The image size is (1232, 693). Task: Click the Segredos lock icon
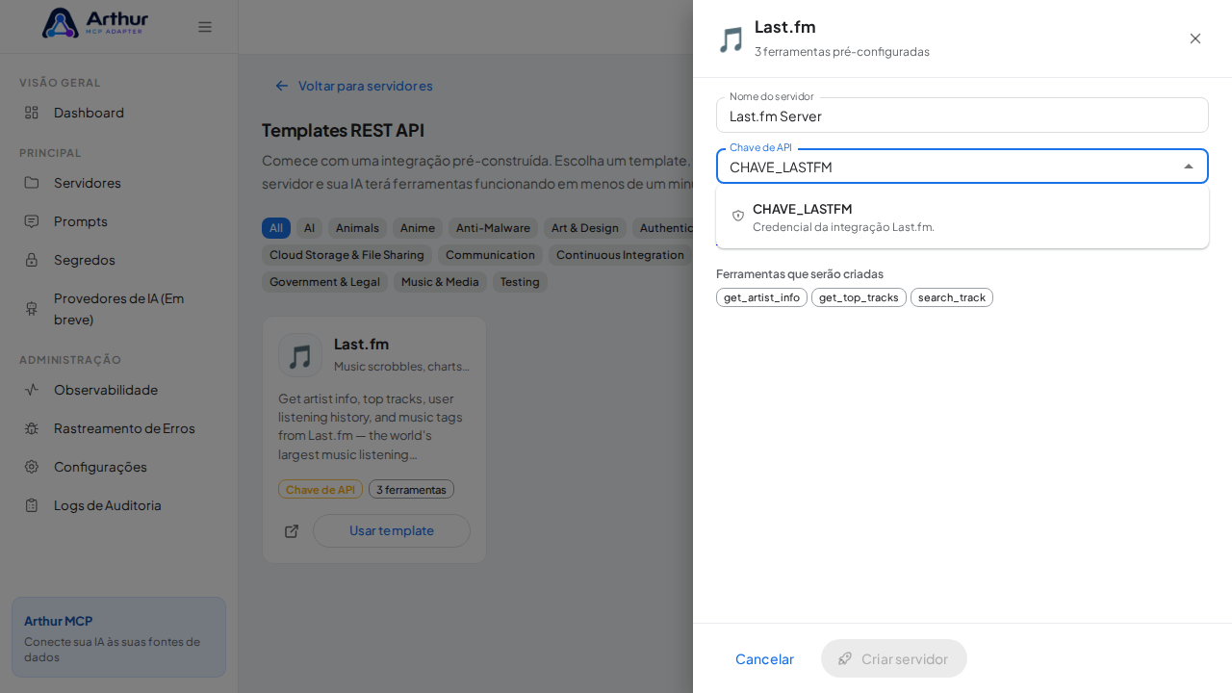tap(32, 260)
